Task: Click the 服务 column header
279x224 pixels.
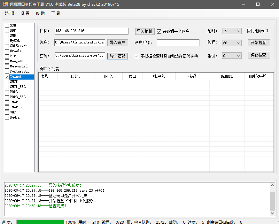Action: (109, 76)
